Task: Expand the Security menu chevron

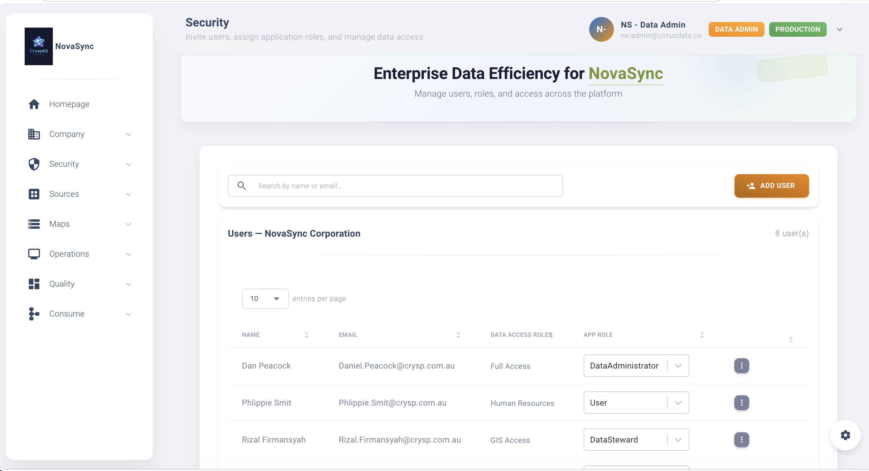Action: tap(129, 164)
